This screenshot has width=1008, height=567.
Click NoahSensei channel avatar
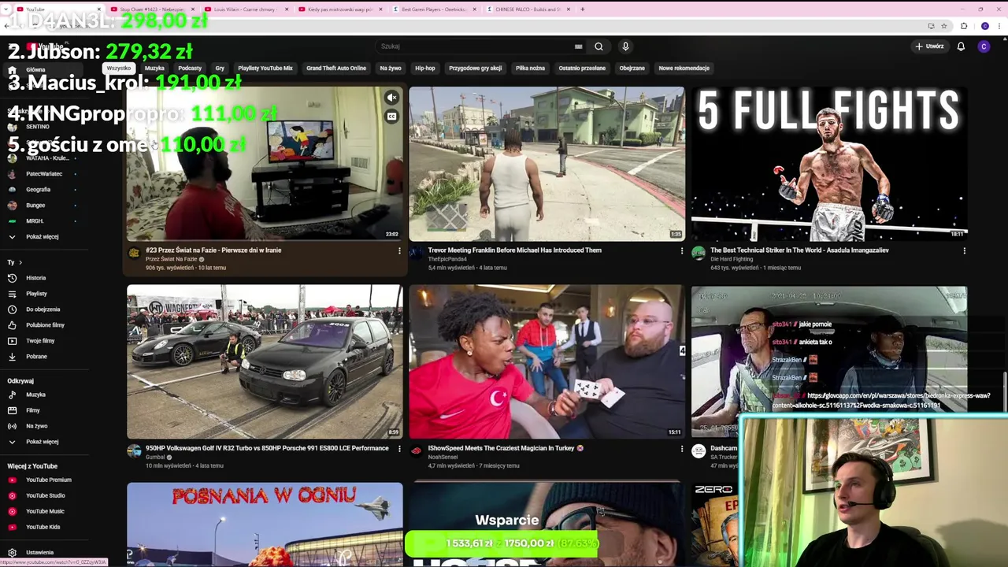(416, 451)
